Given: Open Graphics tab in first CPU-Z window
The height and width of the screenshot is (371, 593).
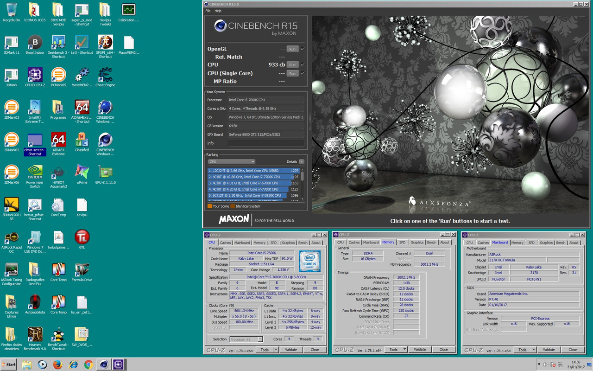Looking at the screenshot, I should point(288,243).
